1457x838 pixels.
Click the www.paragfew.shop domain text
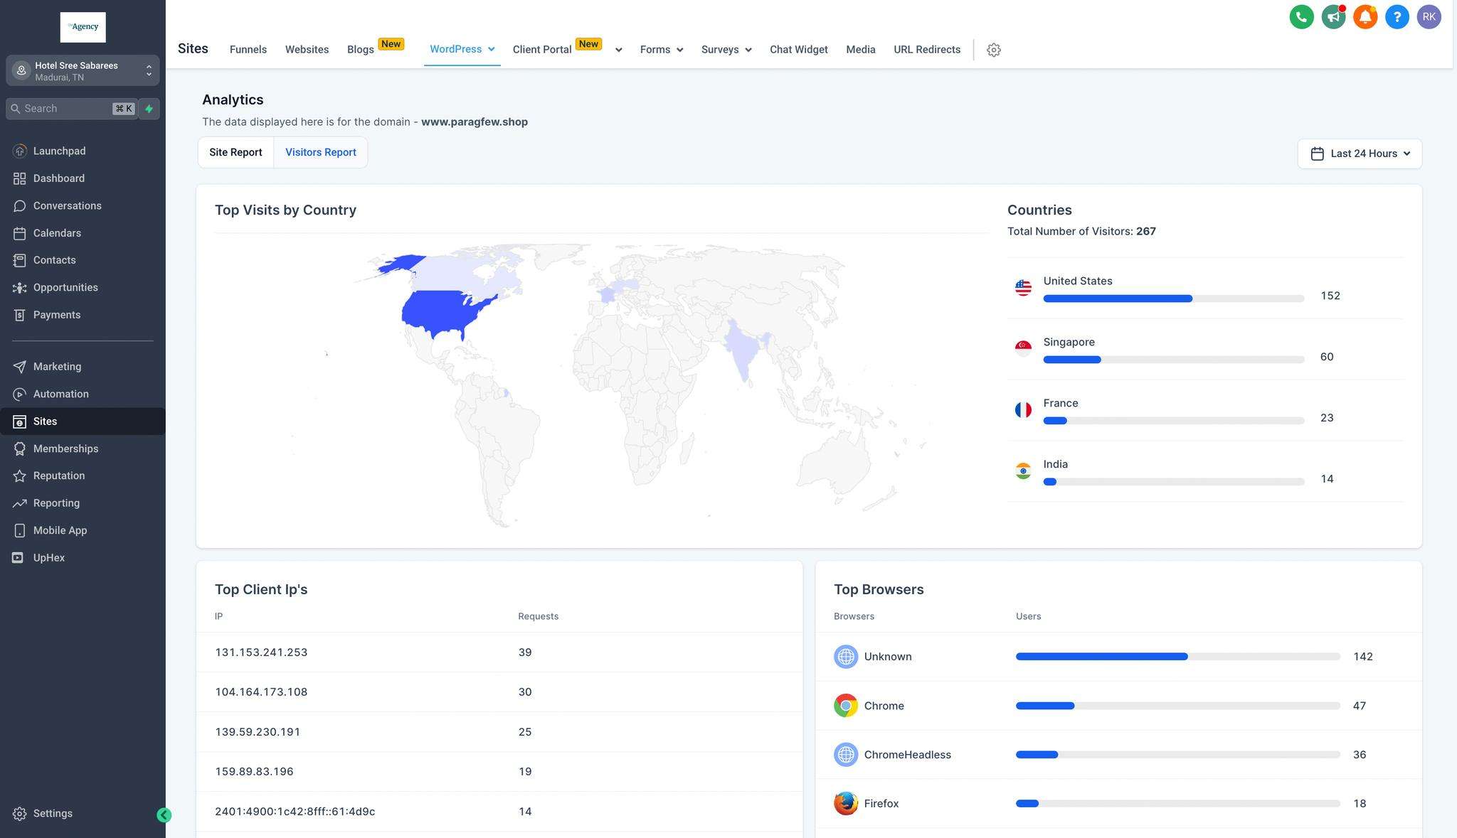pos(475,122)
